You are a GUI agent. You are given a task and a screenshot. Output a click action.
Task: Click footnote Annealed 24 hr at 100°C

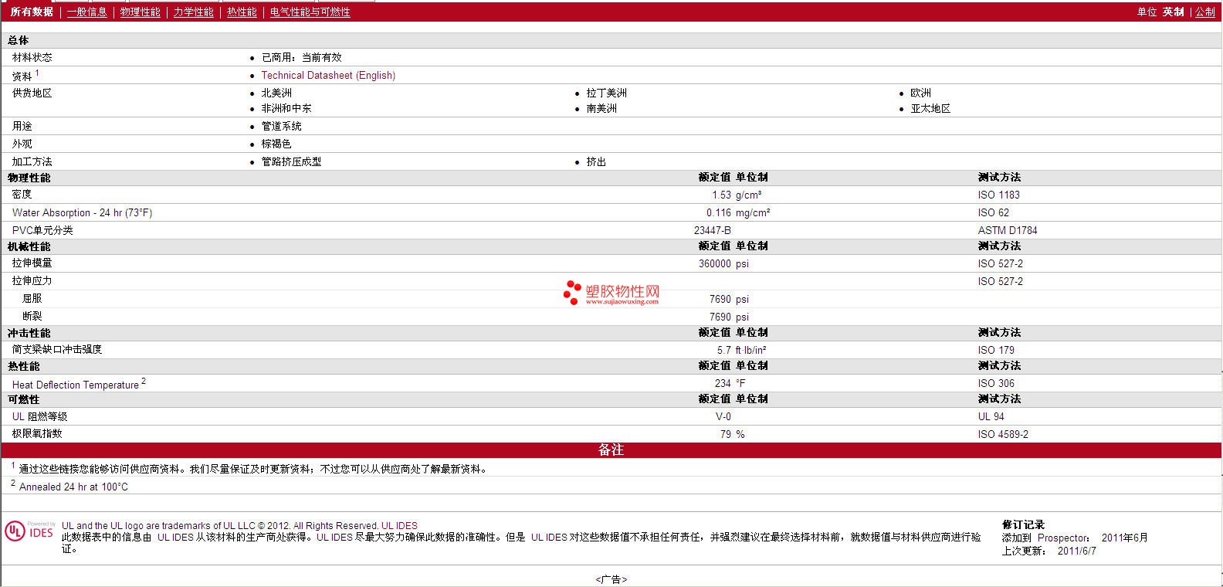(73, 487)
